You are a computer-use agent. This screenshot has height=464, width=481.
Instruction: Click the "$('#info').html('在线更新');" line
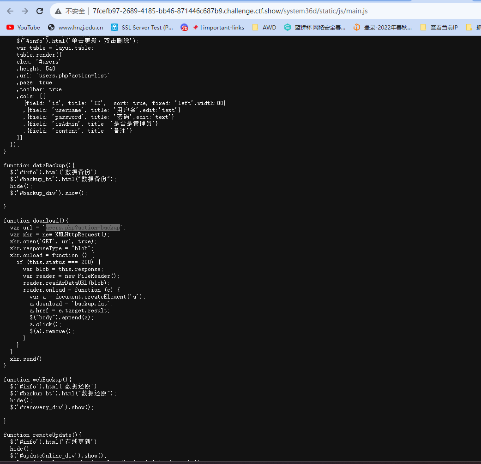[55, 442]
